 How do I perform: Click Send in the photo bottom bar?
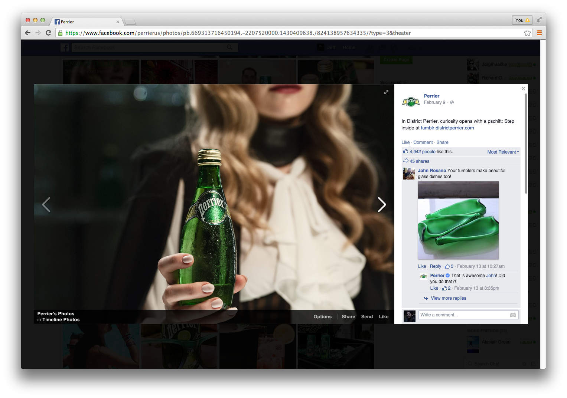click(x=367, y=317)
